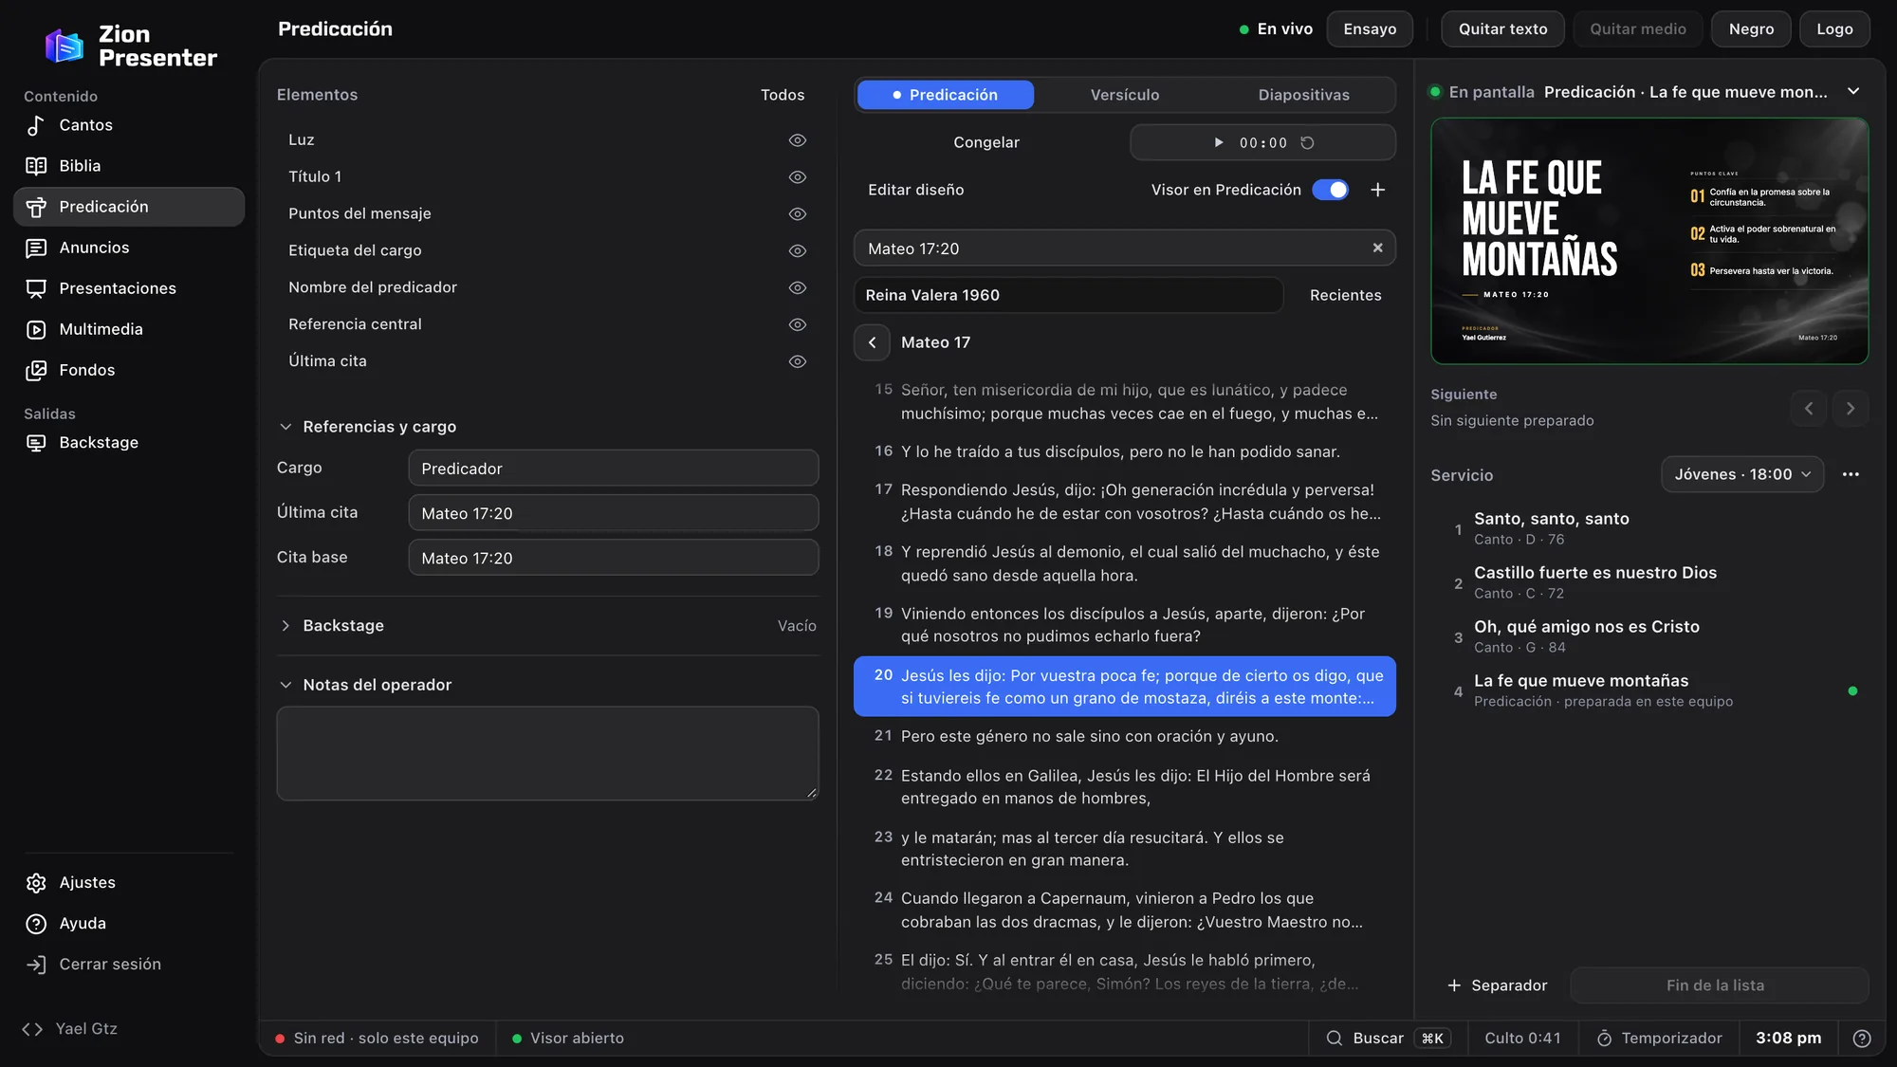Open the Ayuda question mark icon

[x=36, y=924]
